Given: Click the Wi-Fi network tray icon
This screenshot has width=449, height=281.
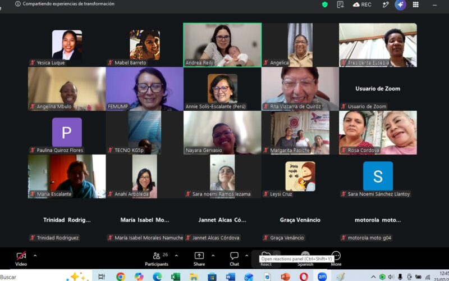Looking at the screenshot, I should (428, 277).
